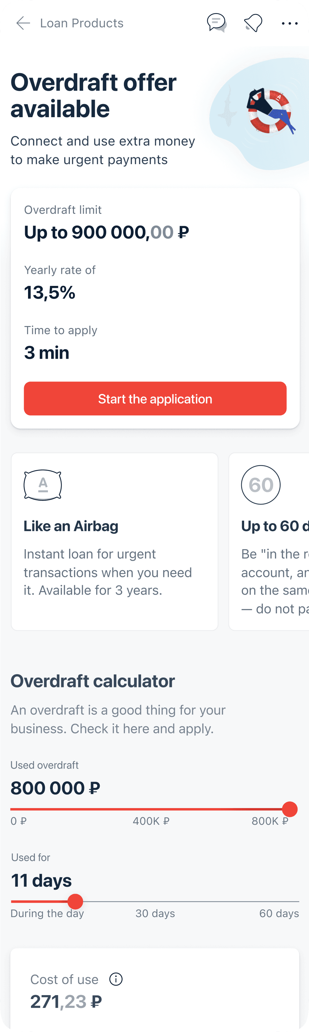Set days slider to 30 days mark
The width and height of the screenshot is (309, 1032).
[155, 901]
